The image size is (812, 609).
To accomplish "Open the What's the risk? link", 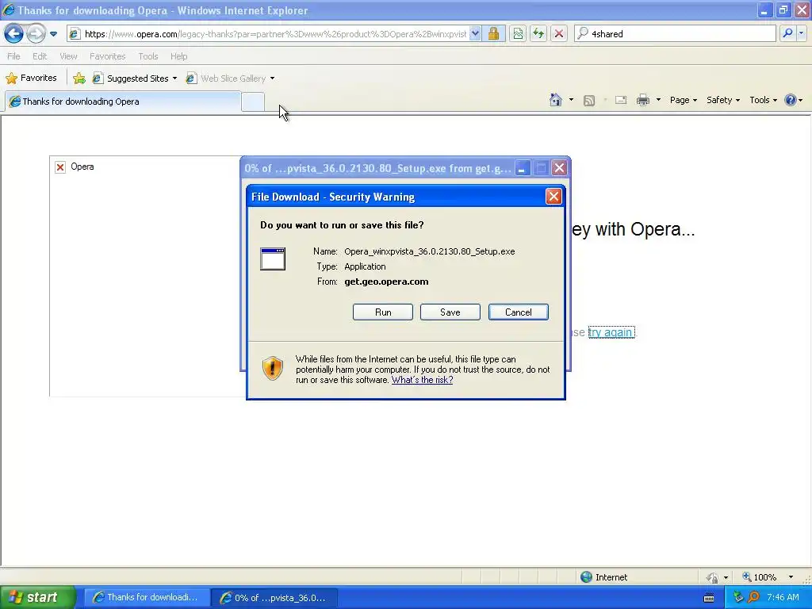I will [422, 380].
